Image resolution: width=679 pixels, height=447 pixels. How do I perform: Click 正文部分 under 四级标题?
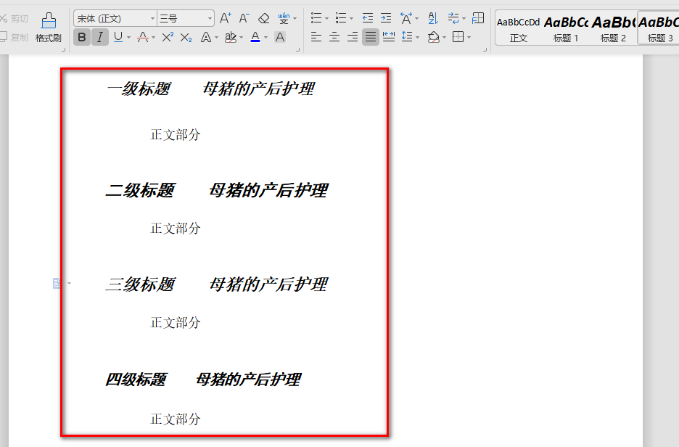[176, 419]
